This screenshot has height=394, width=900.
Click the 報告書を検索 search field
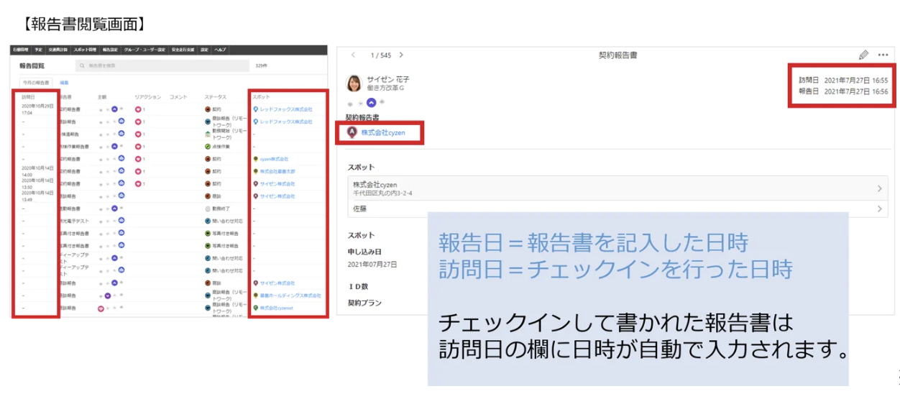[162, 65]
